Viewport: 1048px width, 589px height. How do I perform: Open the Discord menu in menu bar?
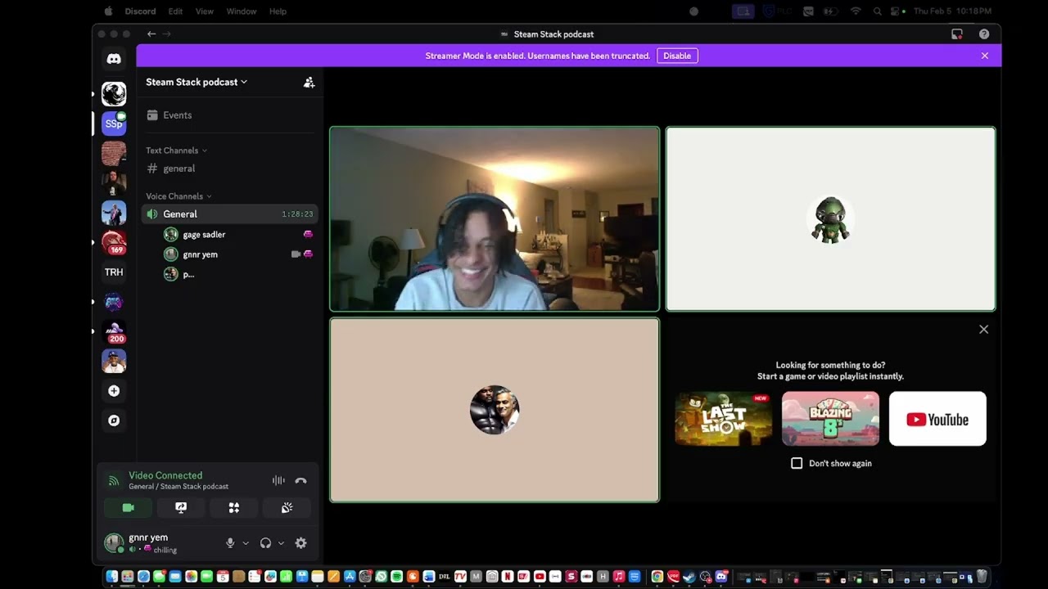pos(140,11)
